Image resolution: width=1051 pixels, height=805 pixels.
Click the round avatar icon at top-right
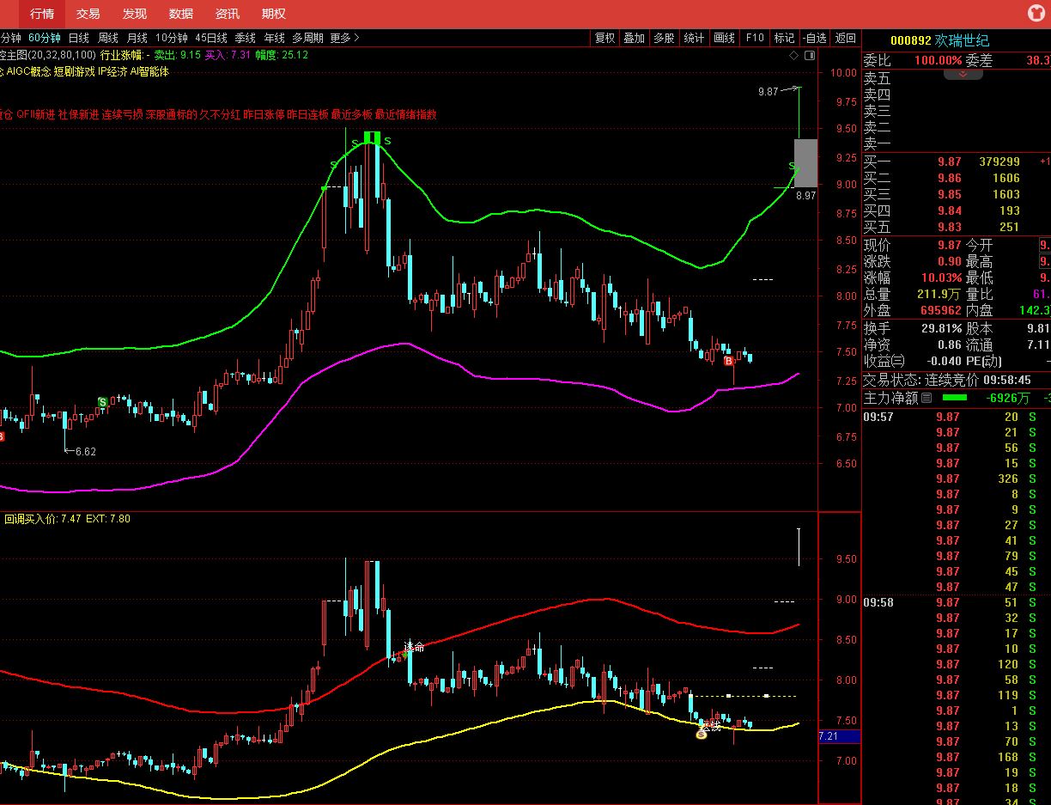[1036, 13]
